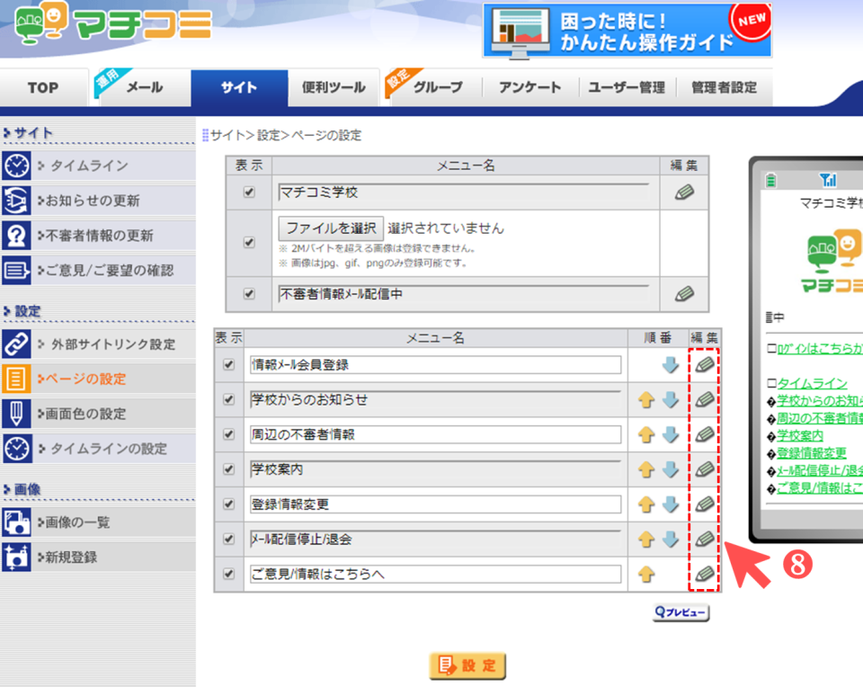The image size is (863, 687).
Task: Move 周辺の不審者情報 down with blue arrow
Action: 670,435
